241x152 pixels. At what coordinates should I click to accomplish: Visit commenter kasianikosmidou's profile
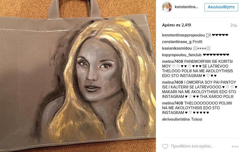[177, 48]
